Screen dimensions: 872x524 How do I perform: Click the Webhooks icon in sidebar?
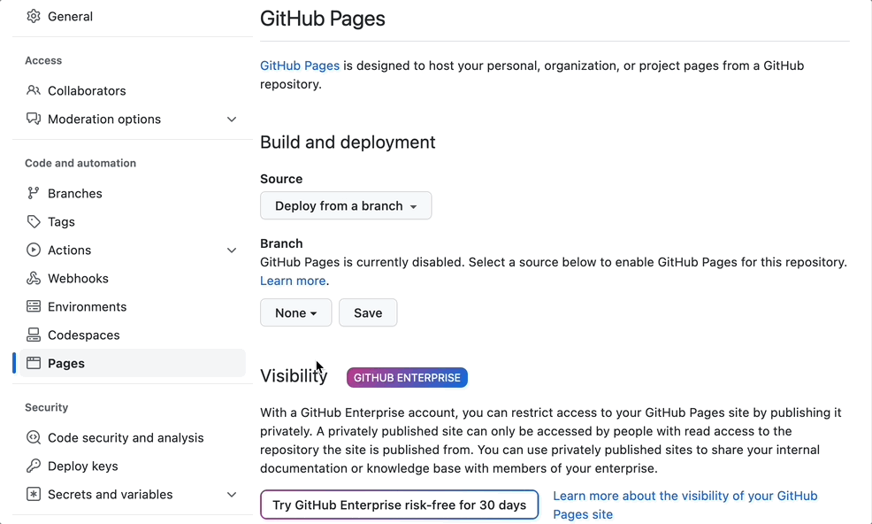(34, 279)
